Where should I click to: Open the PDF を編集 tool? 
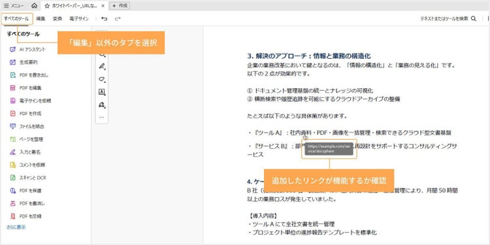(x=25, y=88)
